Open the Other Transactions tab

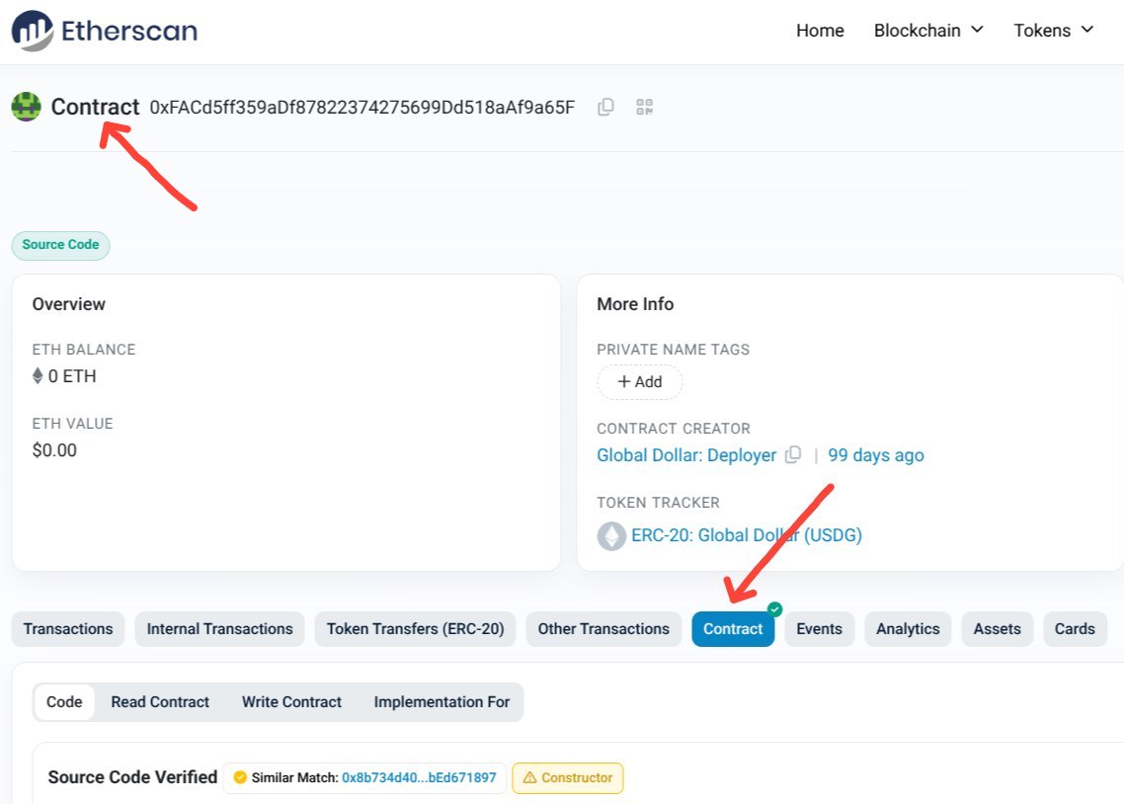(603, 629)
